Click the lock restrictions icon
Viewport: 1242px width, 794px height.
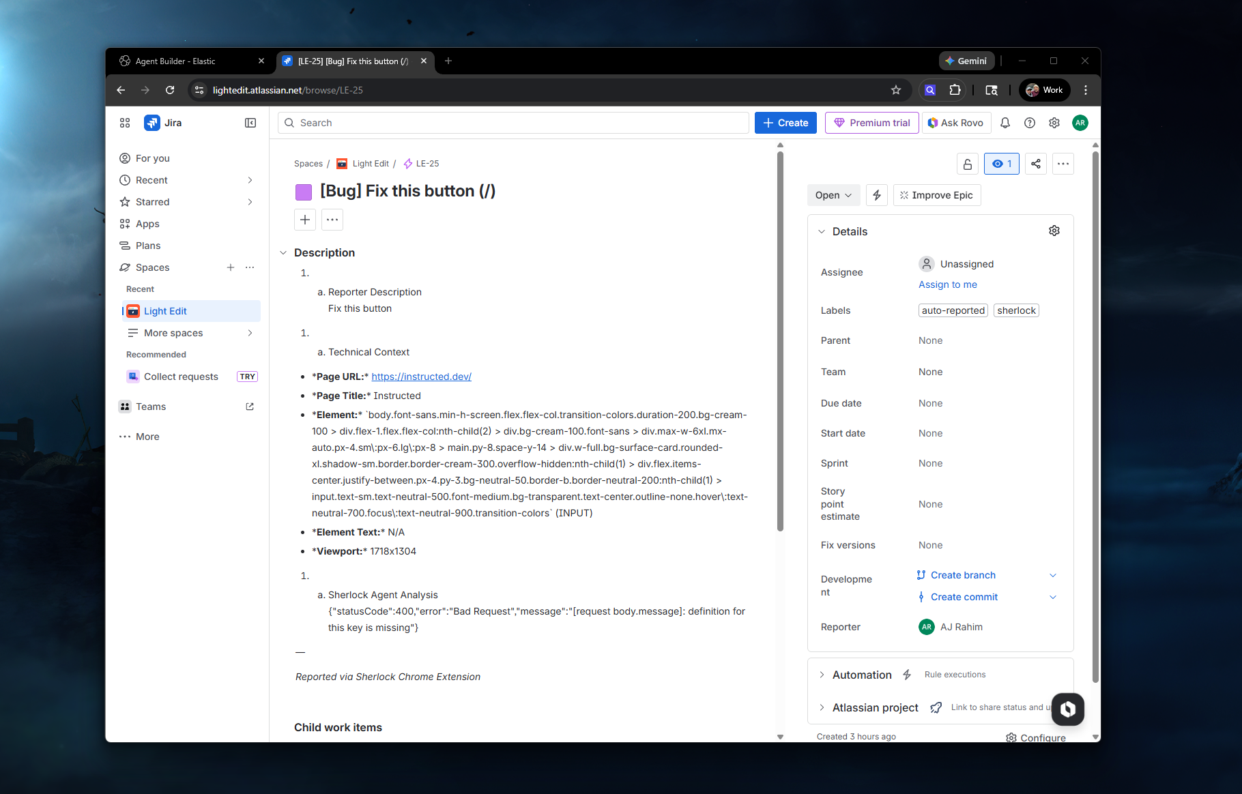point(968,164)
